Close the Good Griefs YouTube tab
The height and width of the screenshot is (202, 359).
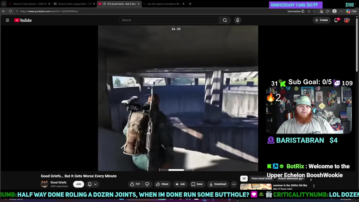coord(139,4)
